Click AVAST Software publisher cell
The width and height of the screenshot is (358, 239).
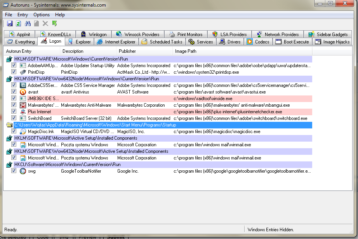pos(133,92)
